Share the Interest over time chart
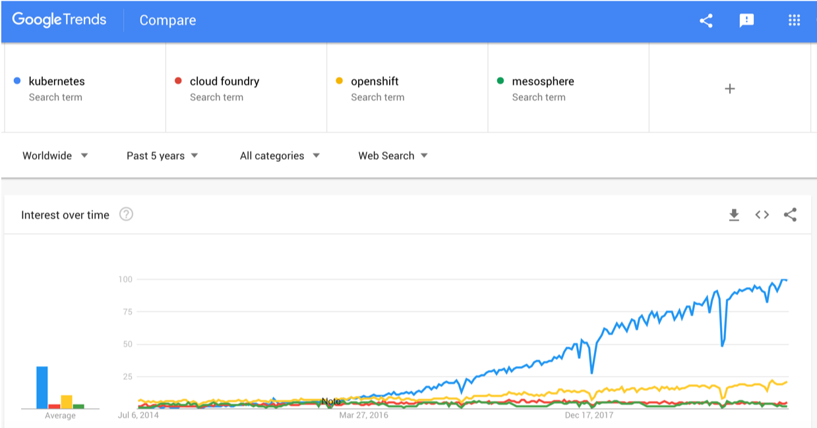This screenshot has width=817, height=428. coord(791,215)
